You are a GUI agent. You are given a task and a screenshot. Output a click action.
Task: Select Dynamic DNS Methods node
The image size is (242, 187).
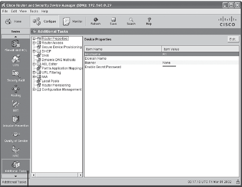point(59,60)
